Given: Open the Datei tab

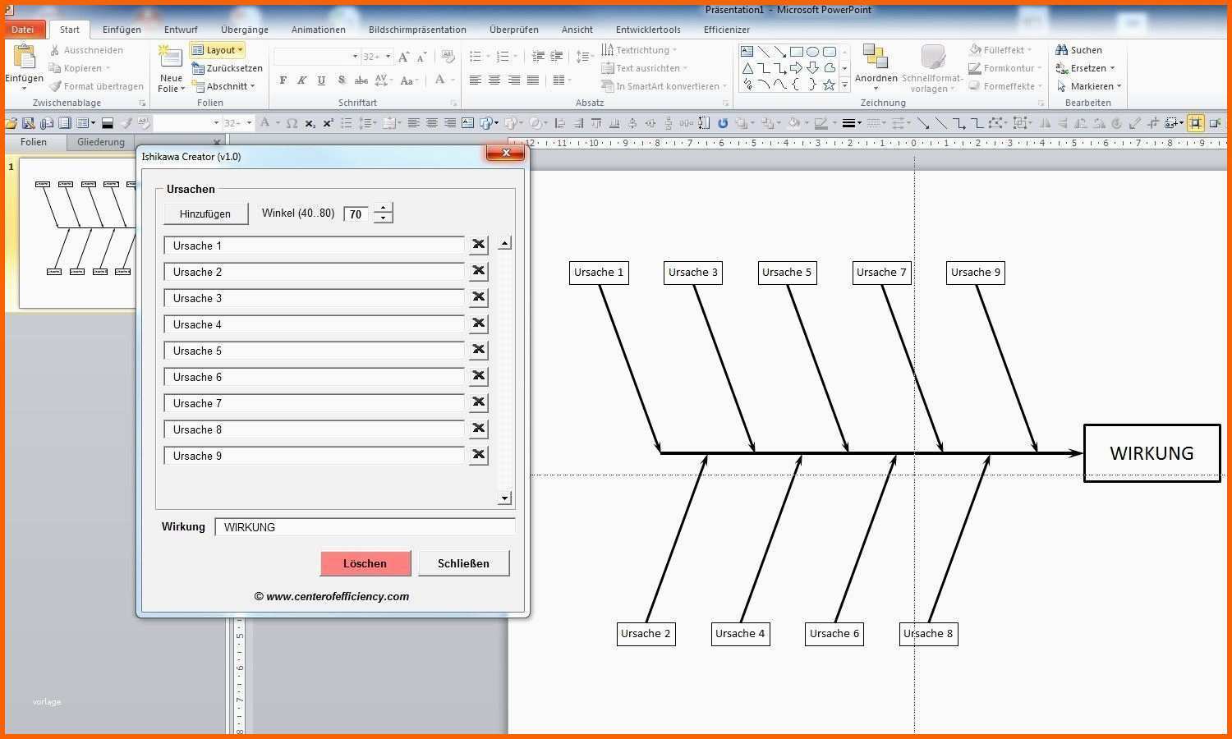Looking at the screenshot, I should pos(23,30).
